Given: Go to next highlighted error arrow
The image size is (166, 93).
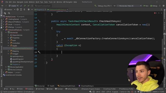Looking at the screenshot, I should 161,13.
